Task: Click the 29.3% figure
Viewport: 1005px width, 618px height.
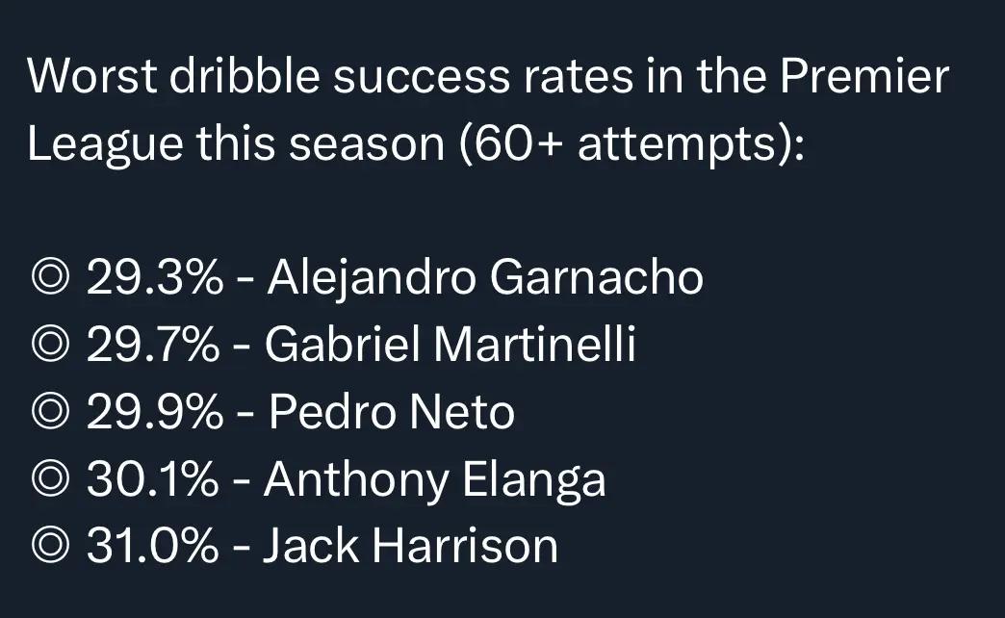Action: click(x=154, y=277)
